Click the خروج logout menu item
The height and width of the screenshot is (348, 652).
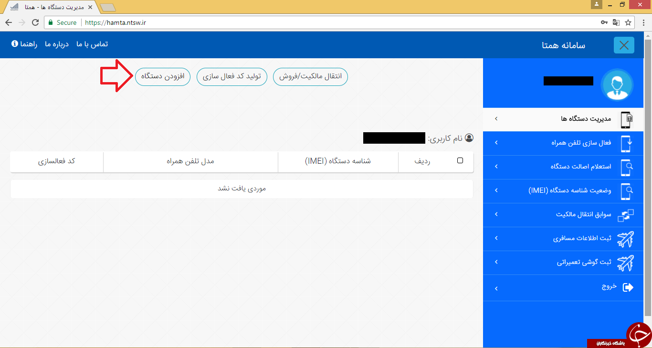pos(564,288)
